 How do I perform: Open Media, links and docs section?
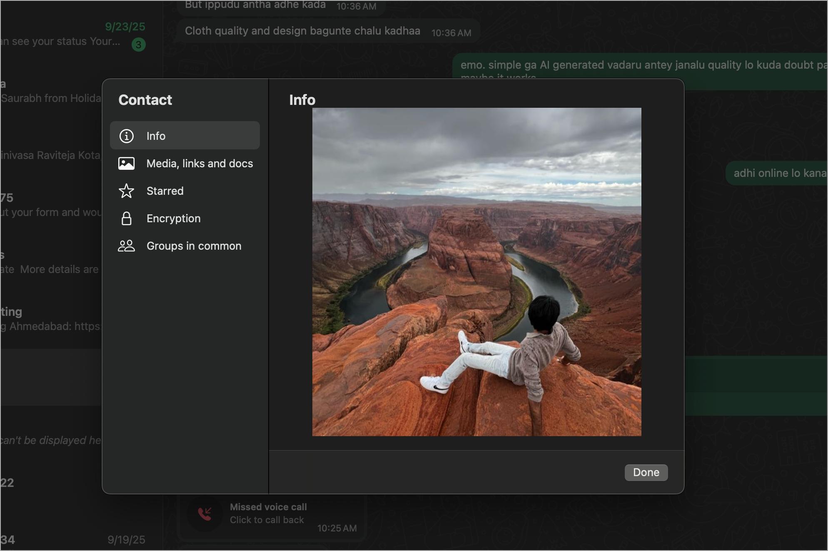coord(199,163)
